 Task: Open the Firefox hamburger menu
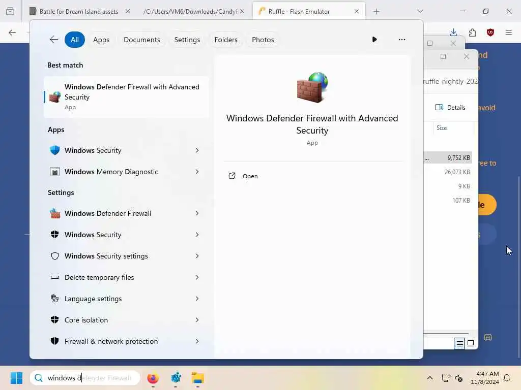click(509, 32)
